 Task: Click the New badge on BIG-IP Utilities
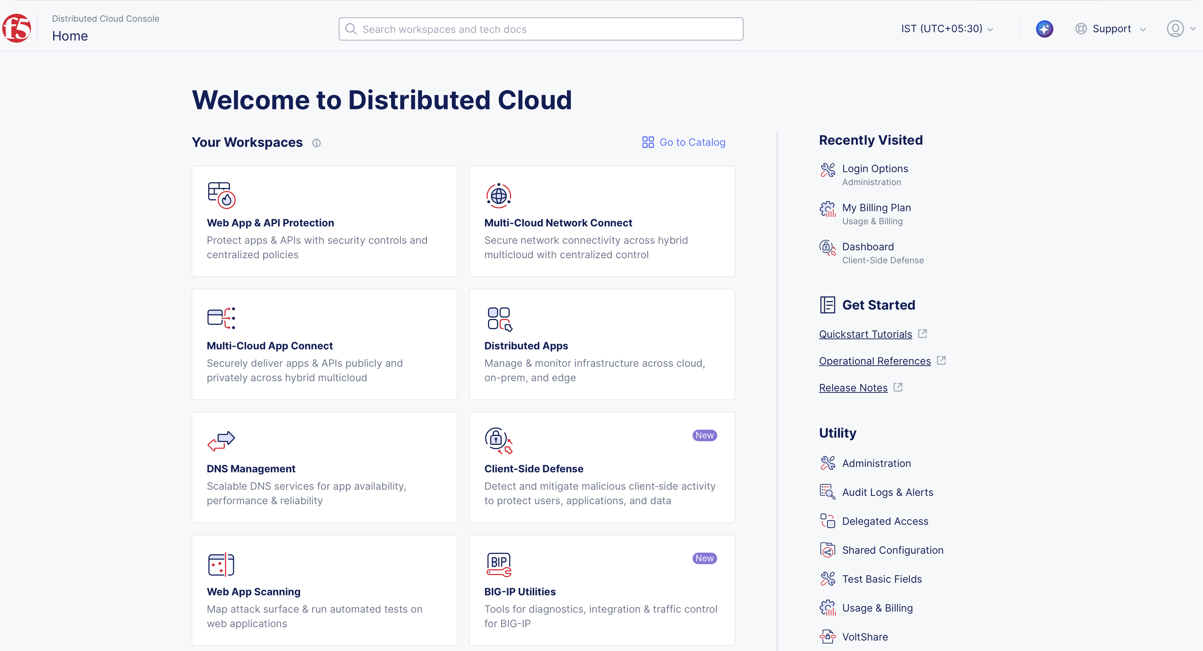point(704,558)
